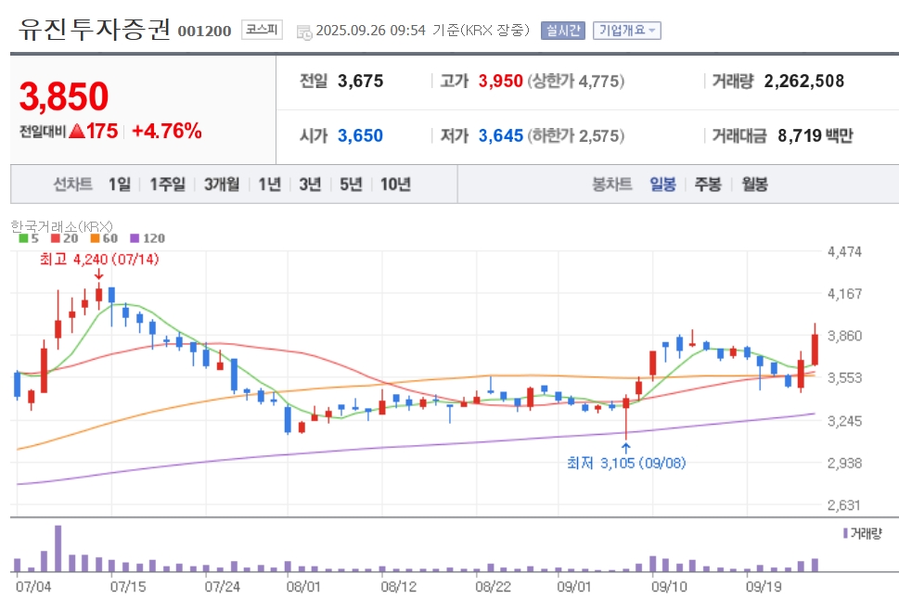
Task: Select the 3개월 line chart tab
Action: point(222,184)
